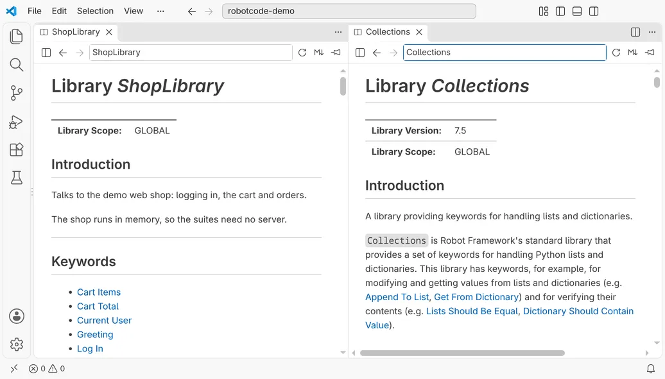
Task: Open the Selection menu
Action: (95, 11)
